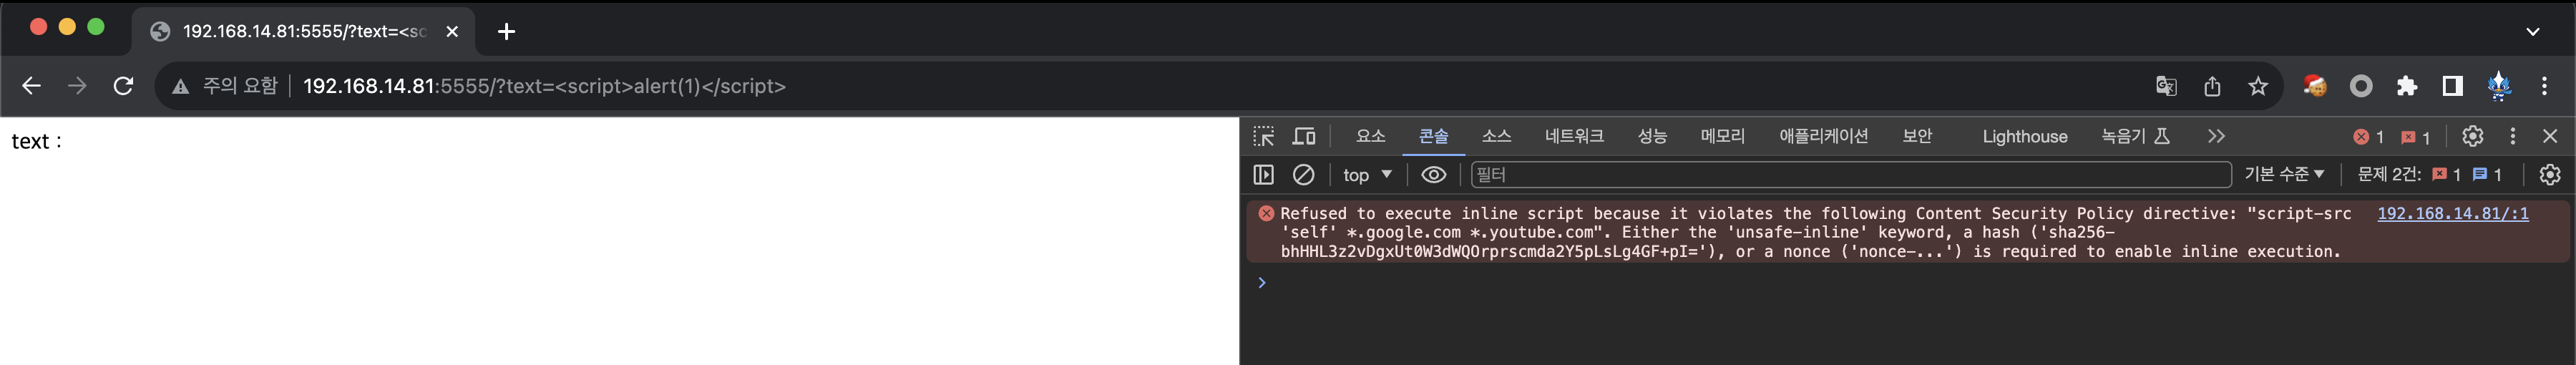Click the forward navigation arrow
The image size is (2576, 365).
[x=77, y=86]
